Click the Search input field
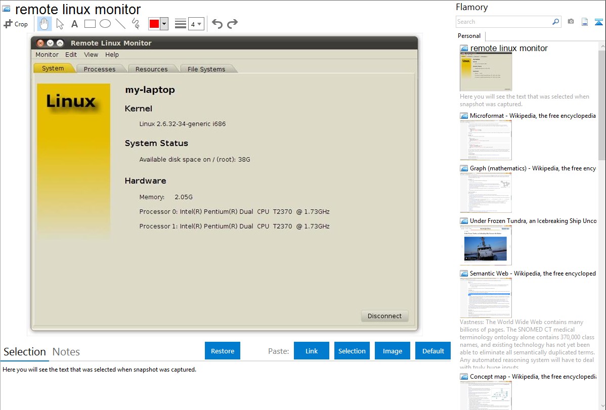Viewport: 606px width, 410px height. point(503,22)
